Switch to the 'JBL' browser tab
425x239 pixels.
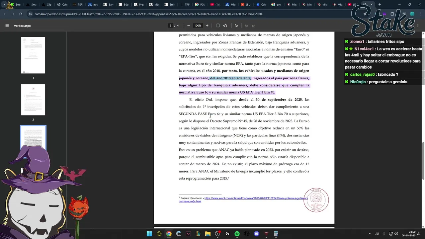pyautogui.click(x=245, y=5)
